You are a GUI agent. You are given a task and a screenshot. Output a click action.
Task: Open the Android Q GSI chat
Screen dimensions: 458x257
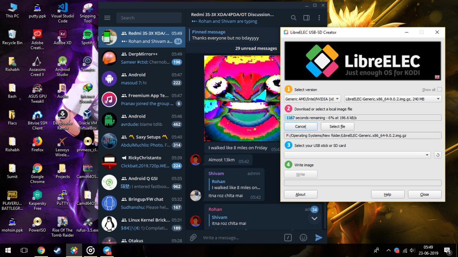click(x=142, y=182)
